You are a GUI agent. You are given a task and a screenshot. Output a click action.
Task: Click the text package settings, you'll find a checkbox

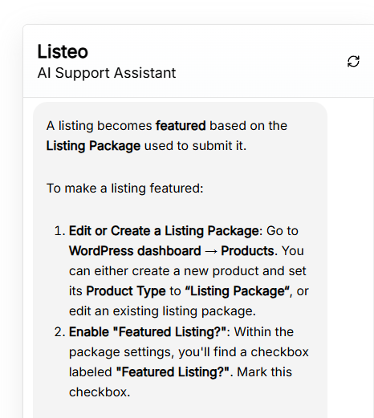pyautogui.click(x=189, y=352)
